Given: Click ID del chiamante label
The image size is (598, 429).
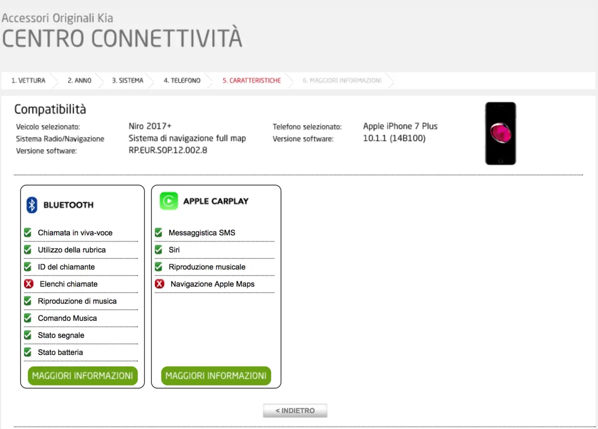Looking at the screenshot, I should pos(66,267).
